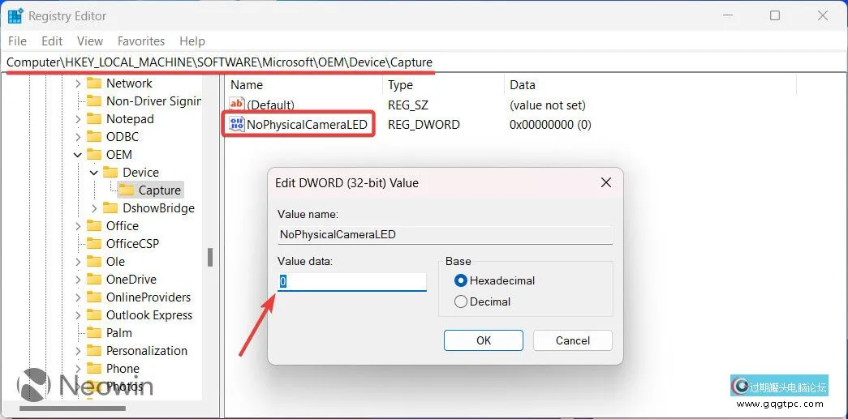The width and height of the screenshot is (848, 419).
Task: Expand the ODBC key
Action: coord(78,137)
